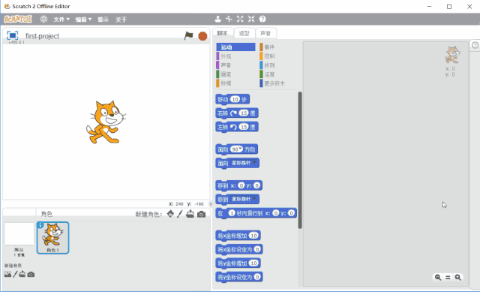The height and width of the screenshot is (292, 480).
Task: Click degrees value in 左转 15 度 block
Action: pyautogui.click(x=244, y=127)
